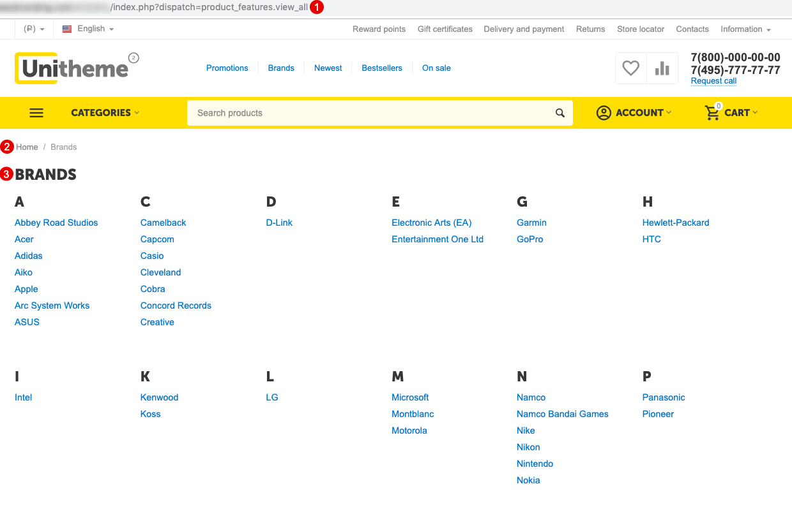Open the product comparison bar chart icon
The height and width of the screenshot is (507, 792).
pyautogui.click(x=662, y=68)
